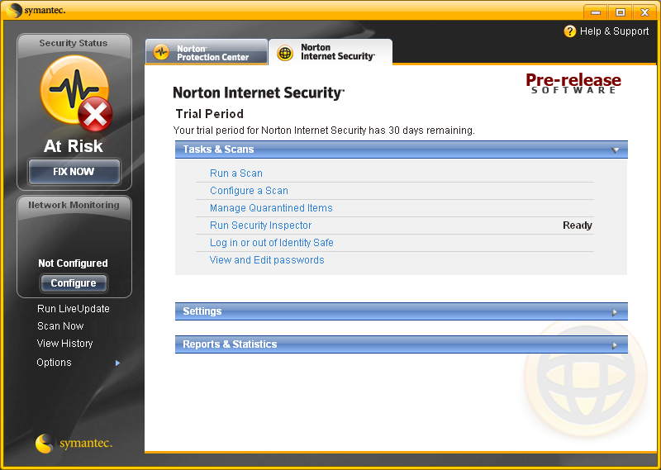
Task: Start Scan Now from the sidebar
Action: [x=60, y=325]
